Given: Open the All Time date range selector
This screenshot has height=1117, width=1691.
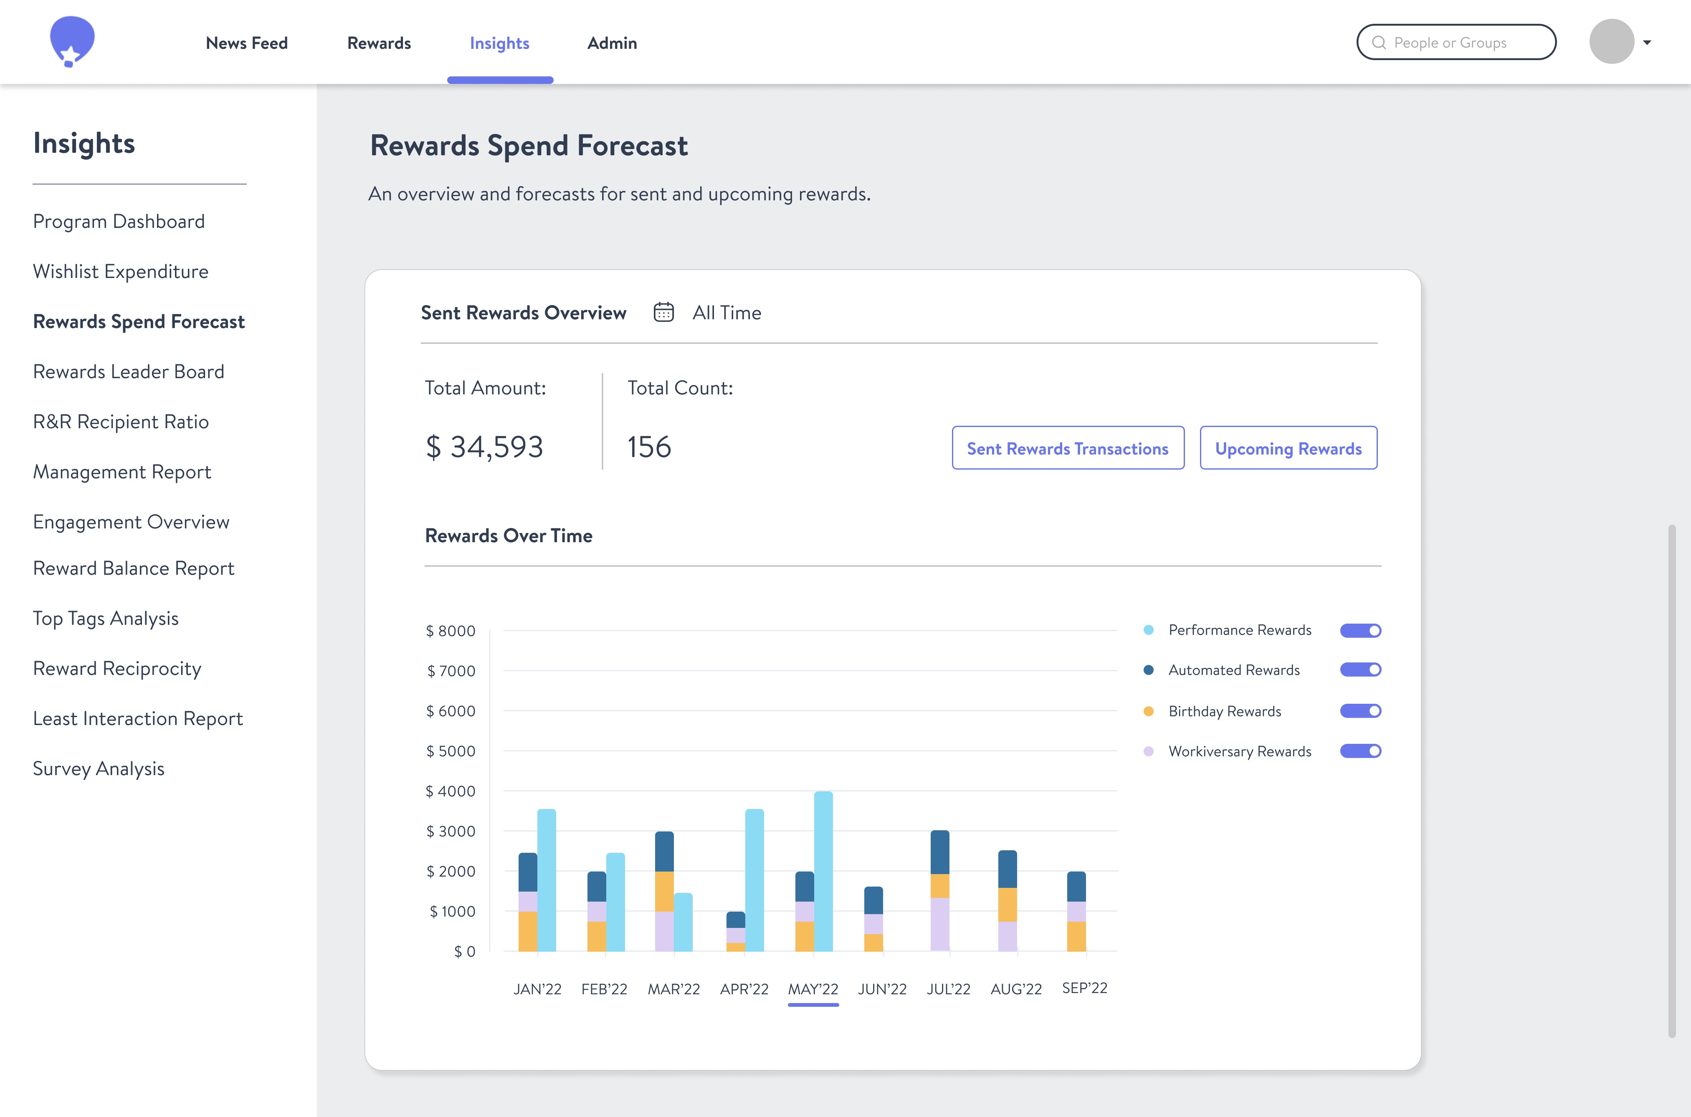Looking at the screenshot, I should 726,313.
